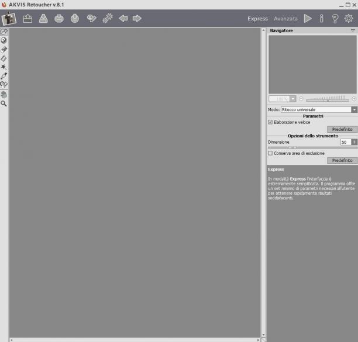
Task: Select the Spot Remover dropper tool
Action: click(x=4, y=76)
